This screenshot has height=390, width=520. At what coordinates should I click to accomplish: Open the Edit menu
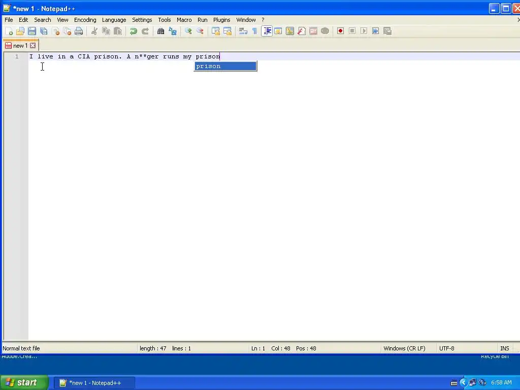click(x=23, y=20)
